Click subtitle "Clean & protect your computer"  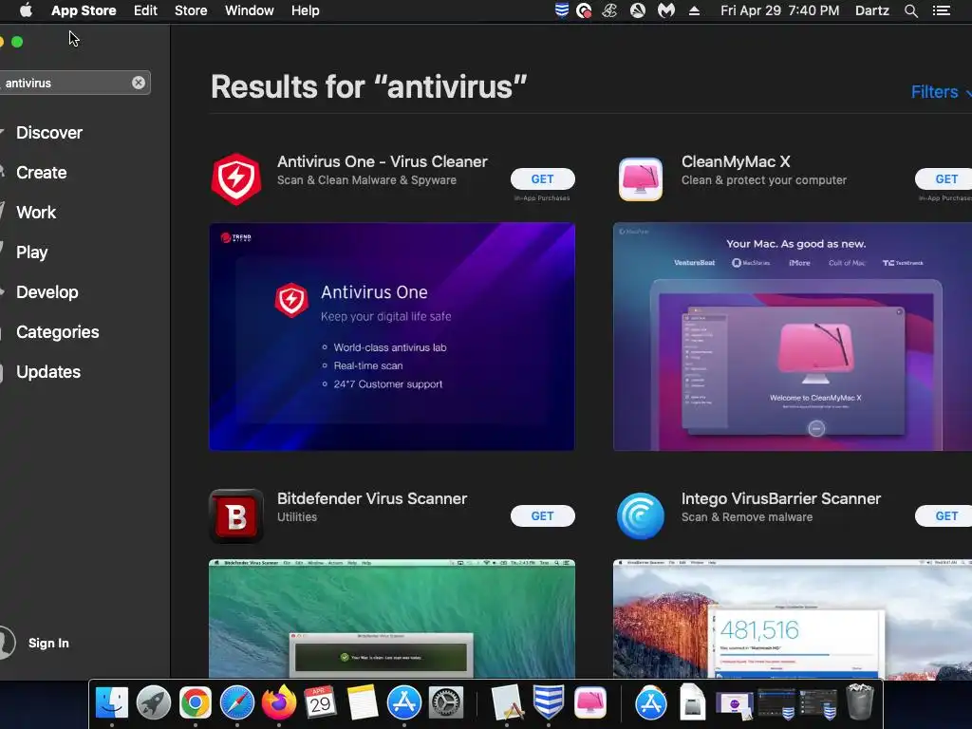click(764, 179)
